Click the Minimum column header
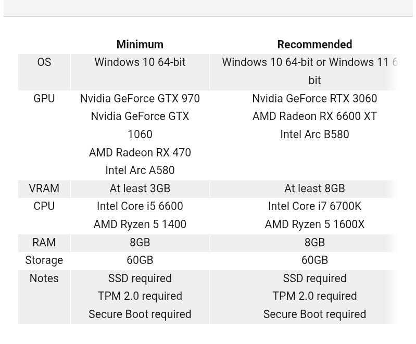Screen dimensions: 416x344 140,45
